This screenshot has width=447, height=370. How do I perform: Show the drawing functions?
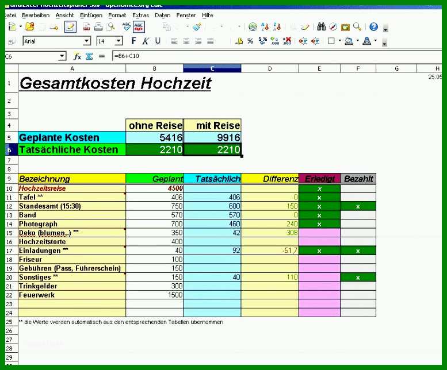305,27
